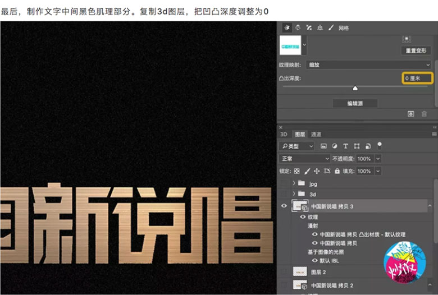This screenshot has width=438, height=295.
Task: Click the brush icon in Properties panel
Action: (331, 27)
